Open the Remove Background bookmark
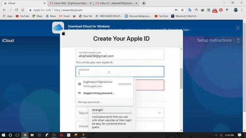 [138, 16]
